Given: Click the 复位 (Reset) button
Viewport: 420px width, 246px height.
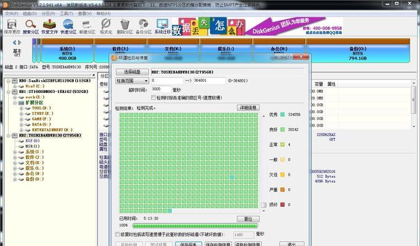Looking at the screenshot, I should (x=248, y=219).
